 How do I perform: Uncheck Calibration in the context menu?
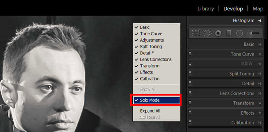[x=156, y=79]
